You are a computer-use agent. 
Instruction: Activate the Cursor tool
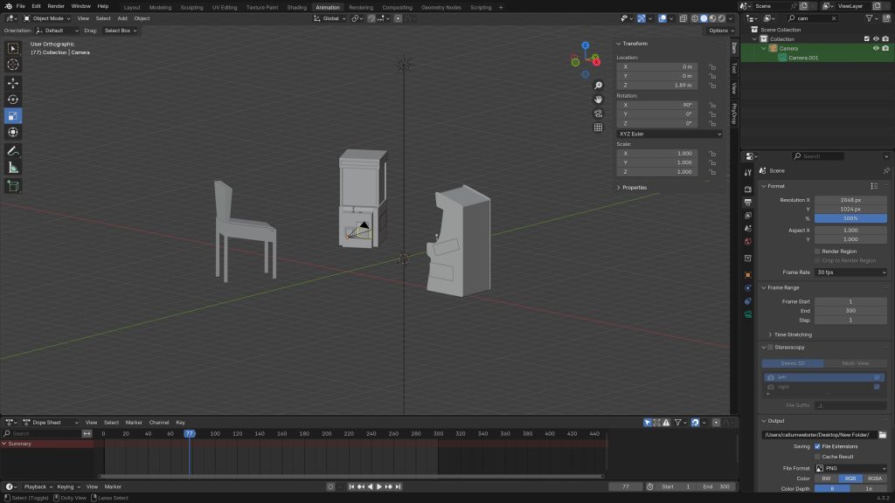point(13,65)
